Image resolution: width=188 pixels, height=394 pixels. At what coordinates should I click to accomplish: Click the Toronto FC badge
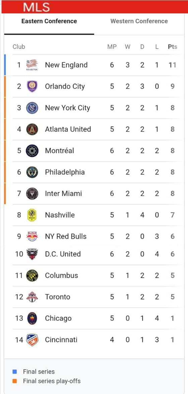click(32, 297)
